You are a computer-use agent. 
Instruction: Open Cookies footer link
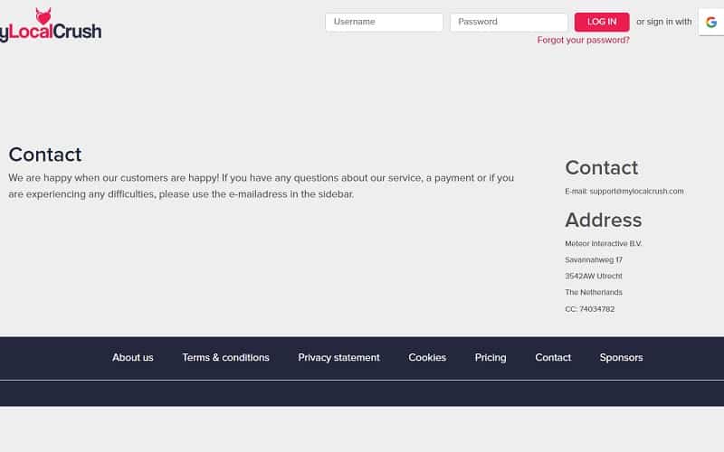tap(427, 357)
